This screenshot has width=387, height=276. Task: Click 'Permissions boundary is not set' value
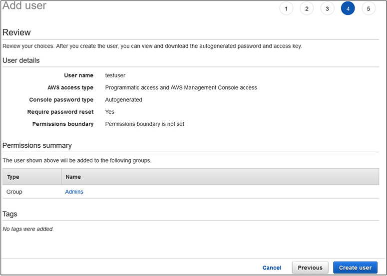[144, 124]
